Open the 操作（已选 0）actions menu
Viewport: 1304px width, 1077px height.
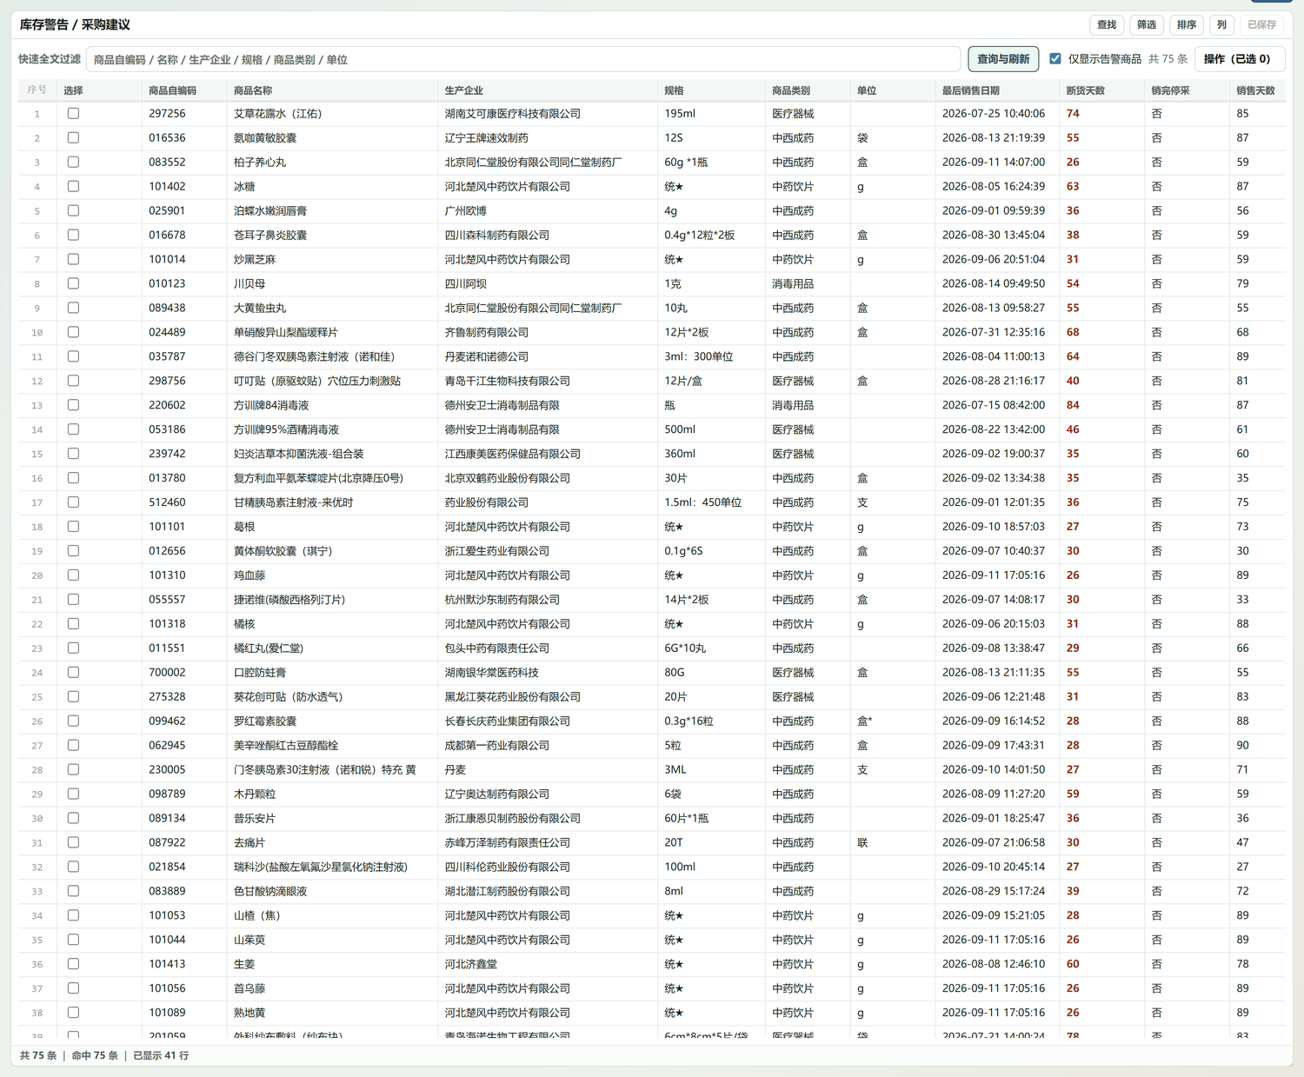[x=1240, y=59]
